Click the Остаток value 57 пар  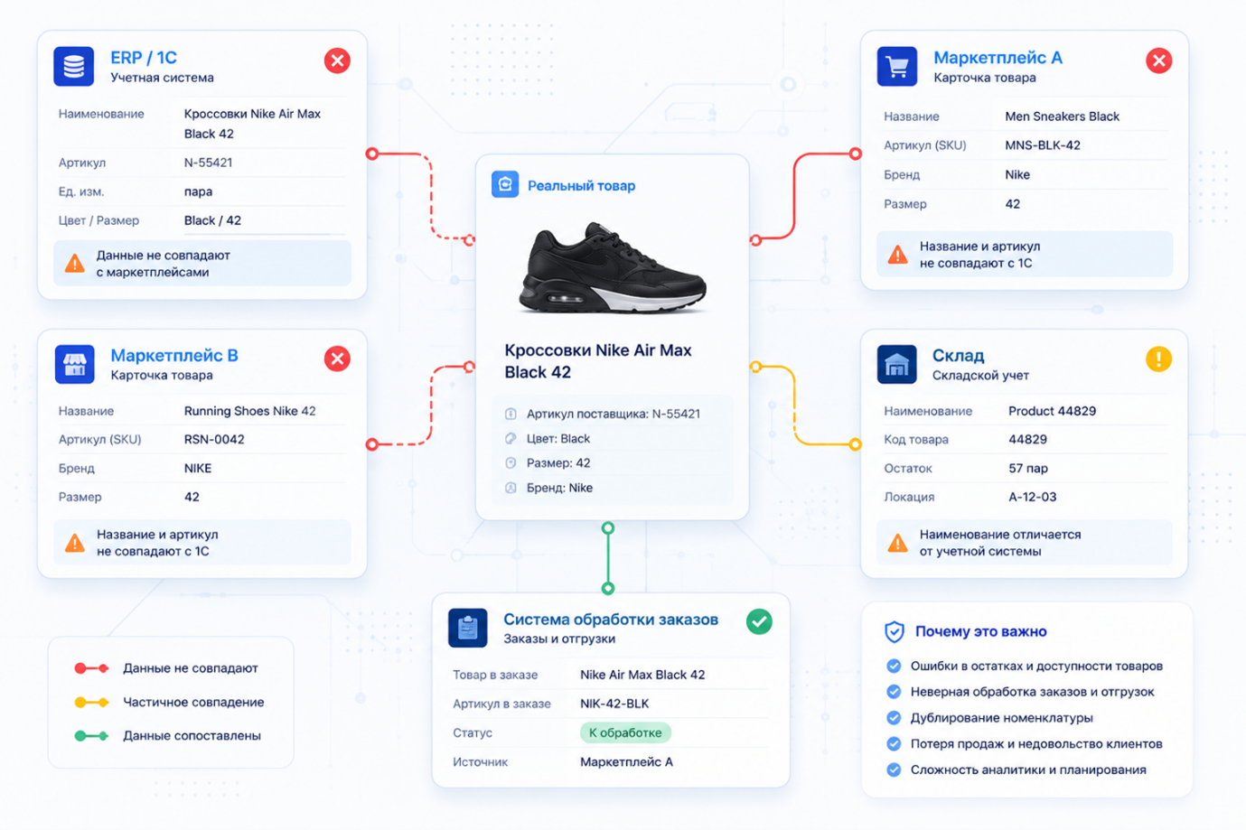[x=1028, y=469]
